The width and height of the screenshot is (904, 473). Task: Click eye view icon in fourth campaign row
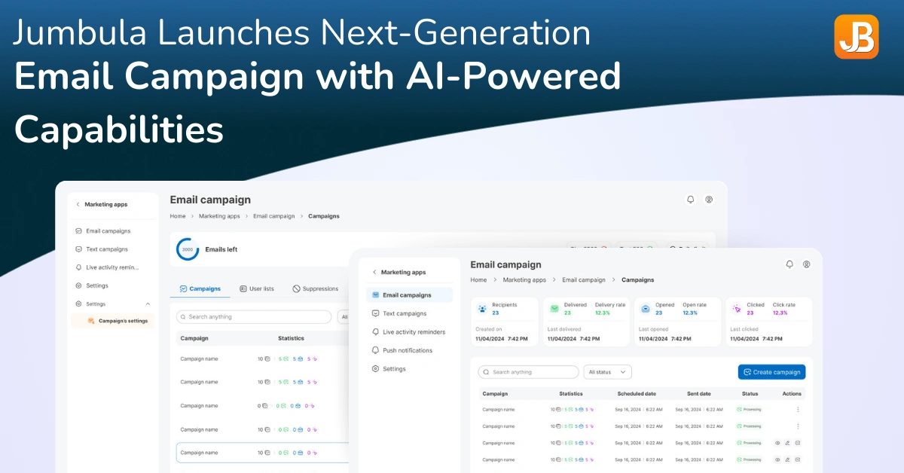click(x=777, y=459)
